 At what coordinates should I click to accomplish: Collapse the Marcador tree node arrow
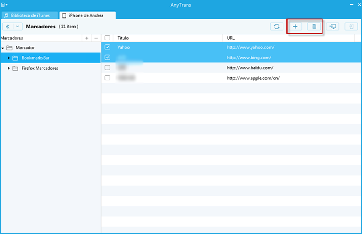[x=3, y=48]
